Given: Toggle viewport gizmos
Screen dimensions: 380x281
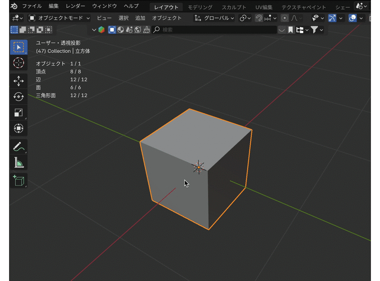Looking at the screenshot, I should coord(332,18).
